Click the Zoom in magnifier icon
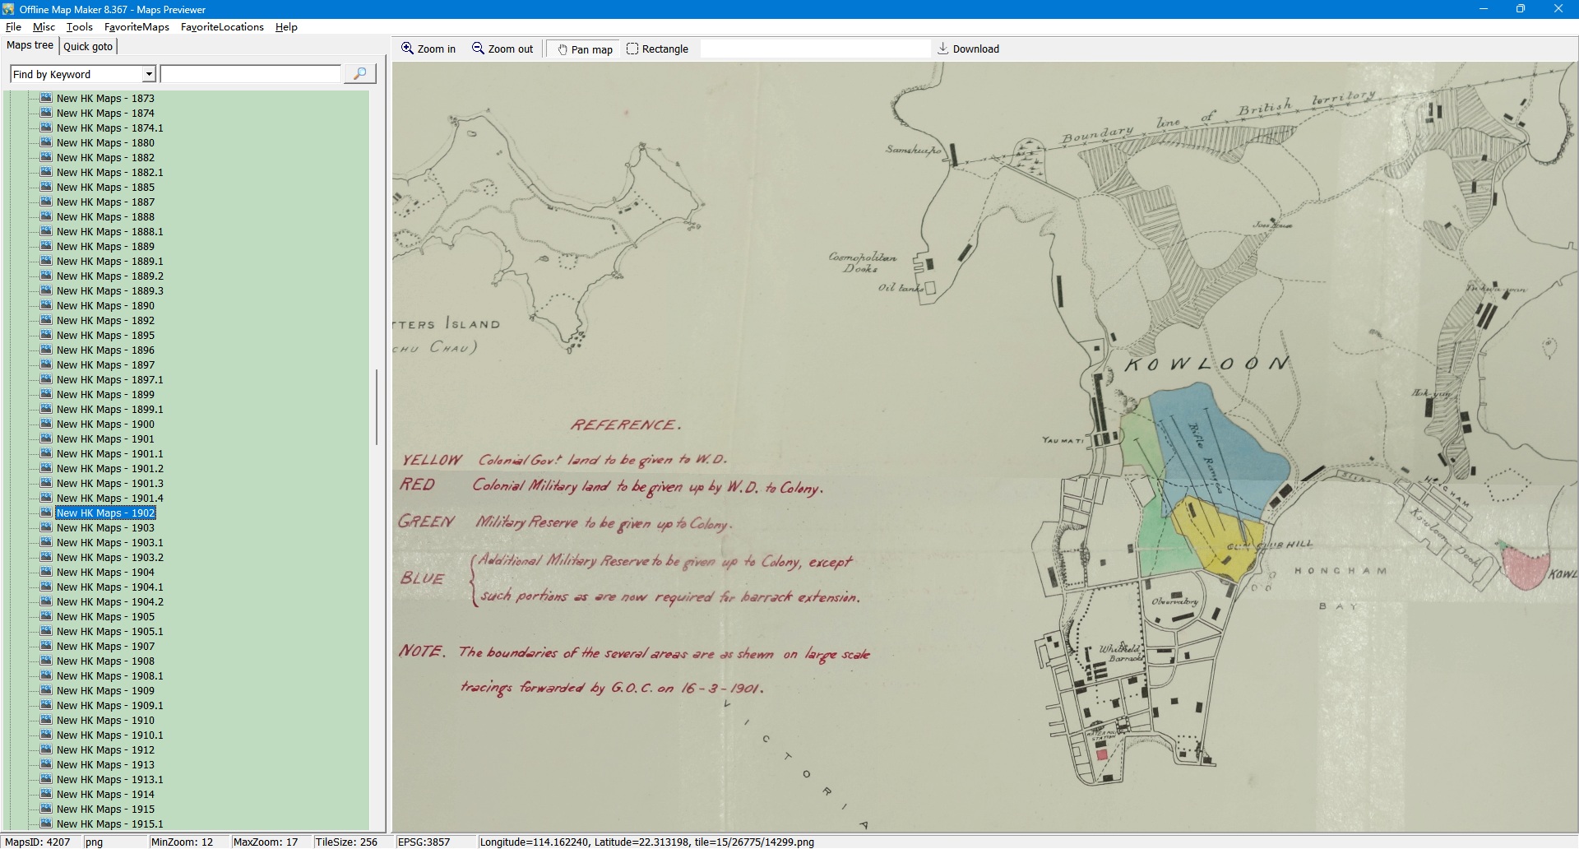This screenshot has height=849, width=1579. pos(407,49)
